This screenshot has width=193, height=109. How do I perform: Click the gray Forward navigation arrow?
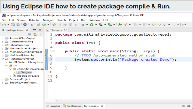[174, 25]
